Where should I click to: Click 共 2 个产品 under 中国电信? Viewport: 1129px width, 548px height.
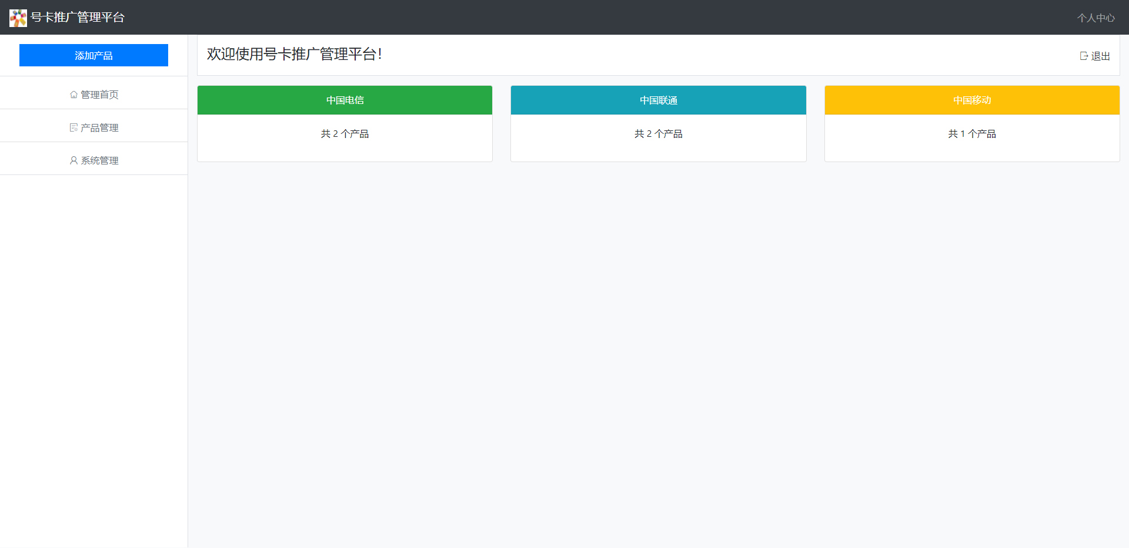coord(345,134)
